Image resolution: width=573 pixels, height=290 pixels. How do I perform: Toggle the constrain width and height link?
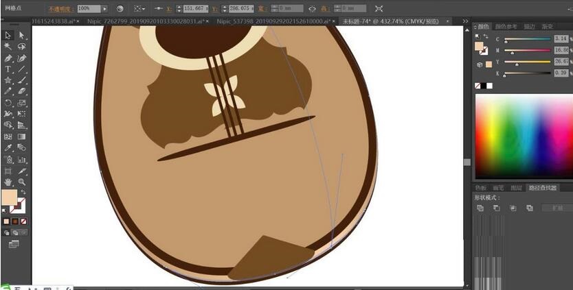313,9
